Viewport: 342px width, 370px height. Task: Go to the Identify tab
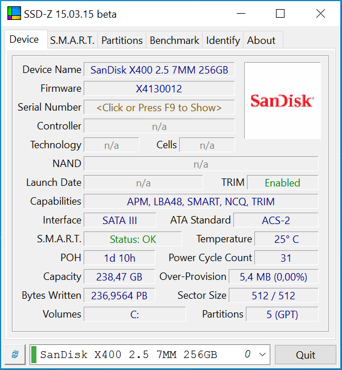223,40
